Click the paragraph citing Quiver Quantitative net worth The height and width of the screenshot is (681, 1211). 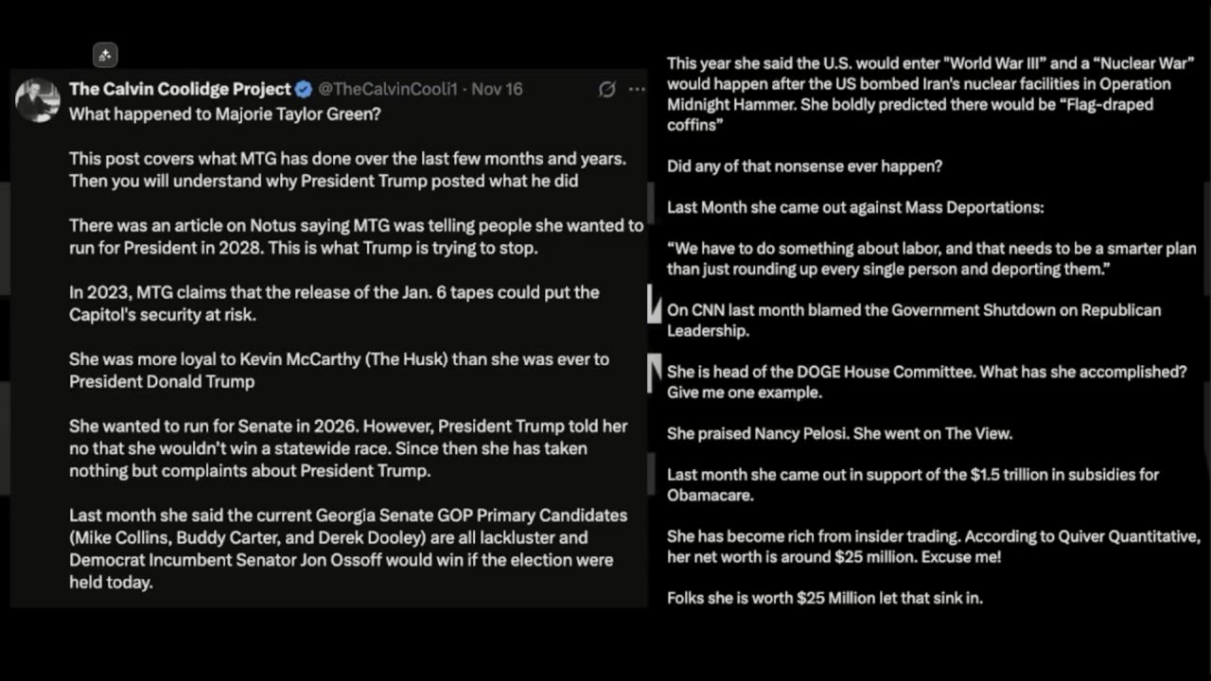point(933,547)
